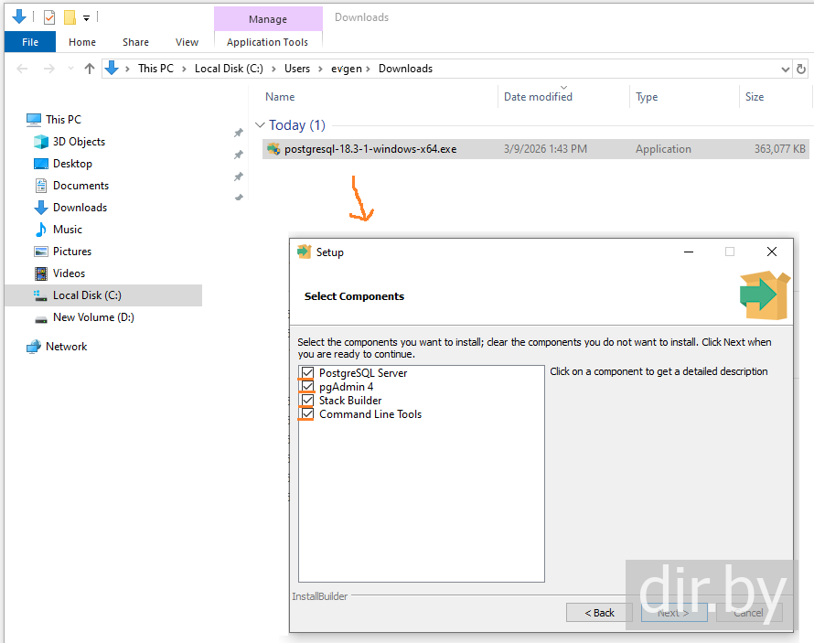
Task: Click Users in the breadcrumb path
Action: click(297, 69)
